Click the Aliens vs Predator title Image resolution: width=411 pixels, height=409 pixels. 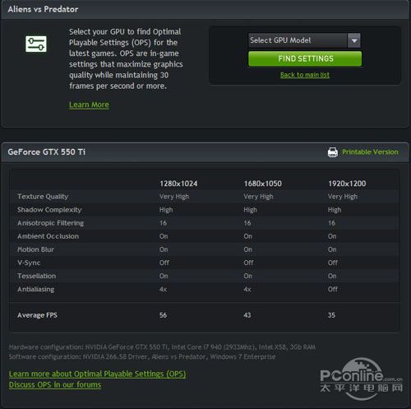[x=43, y=9]
